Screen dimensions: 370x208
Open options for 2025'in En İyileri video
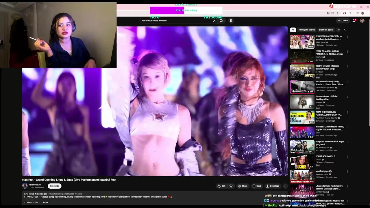[x=347, y=67]
